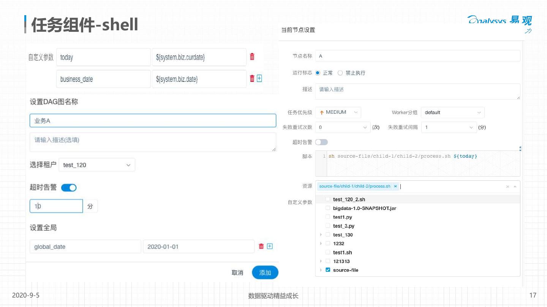Expand script editor to fullscreen
This screenshot has height=307, width=547.
point(520,149)
